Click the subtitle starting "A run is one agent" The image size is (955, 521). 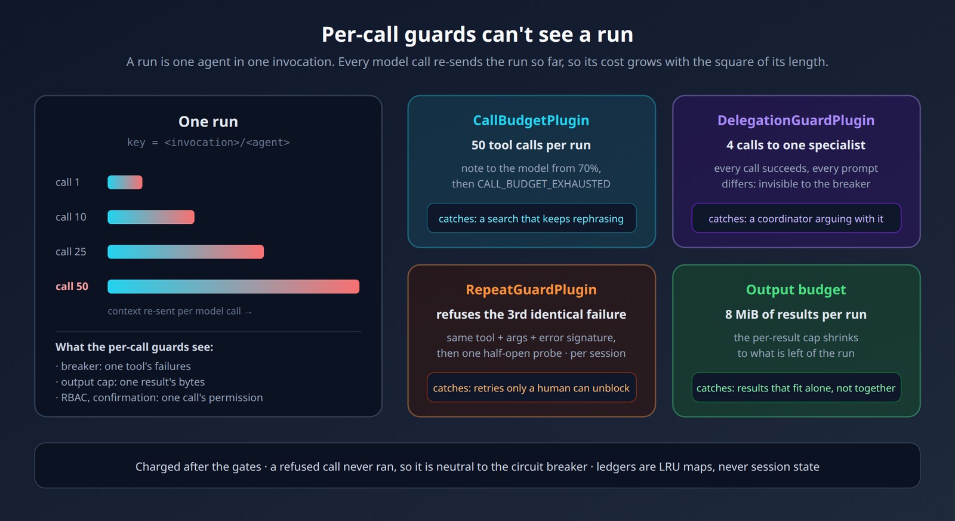pos(478,62)
